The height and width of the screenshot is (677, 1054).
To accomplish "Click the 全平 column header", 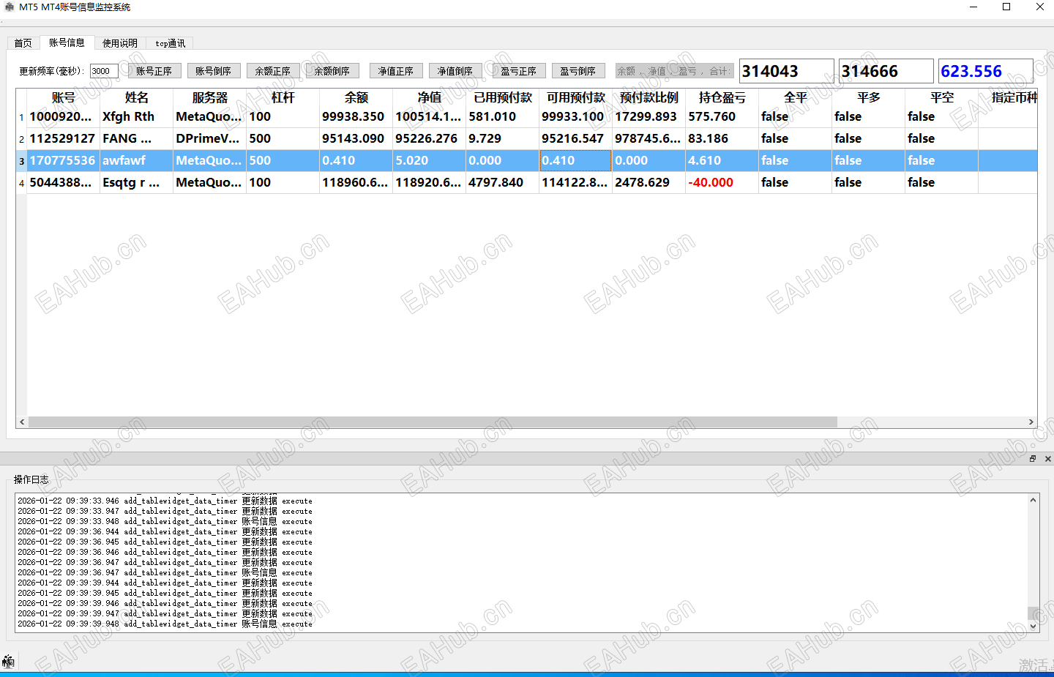I will [796, 97].
